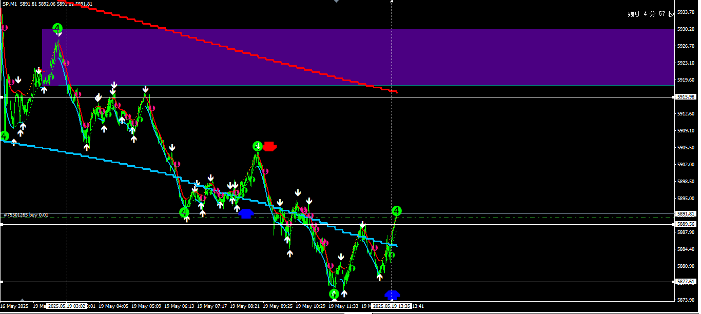Click '19 May 09:25' on the time axis
The height and width of the screenshot is (314, 701).
[x=278, y=306]
